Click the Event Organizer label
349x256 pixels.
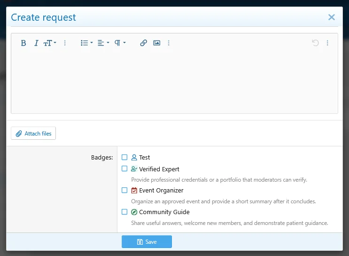click(x=161, y=191)
